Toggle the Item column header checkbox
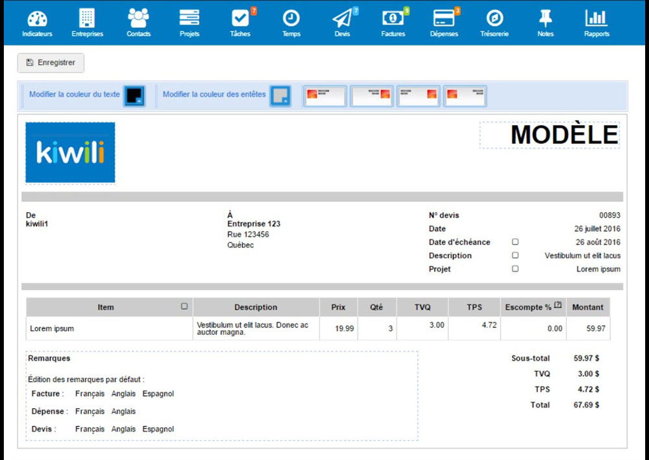This screenshot has height=460, width=649. [x=184, y=306]
